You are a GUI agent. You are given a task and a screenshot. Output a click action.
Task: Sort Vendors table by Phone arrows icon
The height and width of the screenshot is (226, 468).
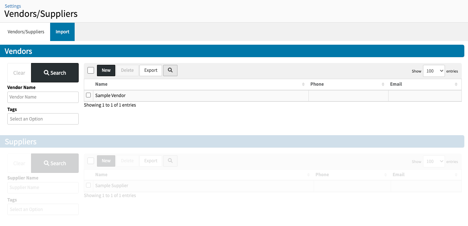coord(383,84)
